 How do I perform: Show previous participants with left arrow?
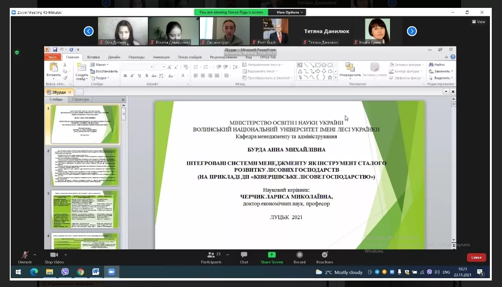click(x=88, y=31)
